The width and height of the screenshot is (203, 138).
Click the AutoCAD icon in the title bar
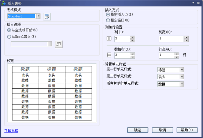point(4,3)
